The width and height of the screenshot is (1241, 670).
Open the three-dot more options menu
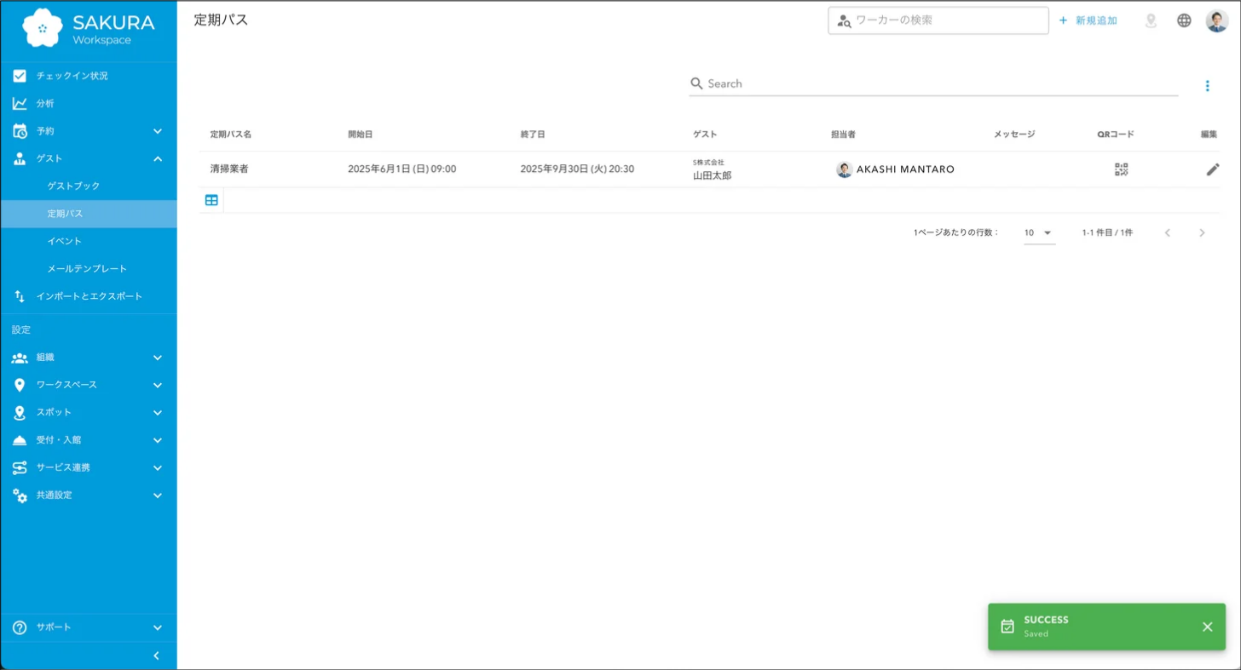click(x=1207, y=85)
